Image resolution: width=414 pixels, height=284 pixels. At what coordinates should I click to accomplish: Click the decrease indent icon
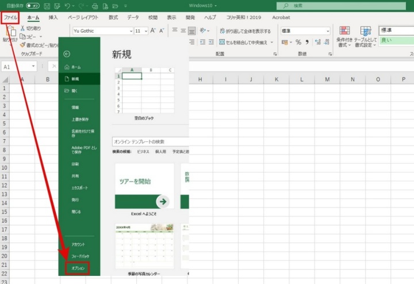click(x=202, y=42)
